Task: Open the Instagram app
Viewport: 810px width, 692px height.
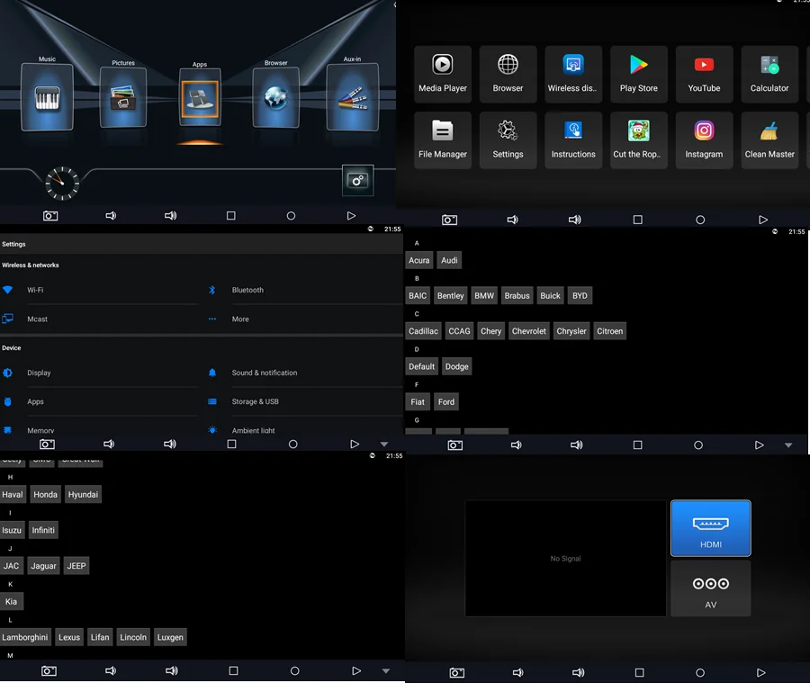Action: click(704, 140)
